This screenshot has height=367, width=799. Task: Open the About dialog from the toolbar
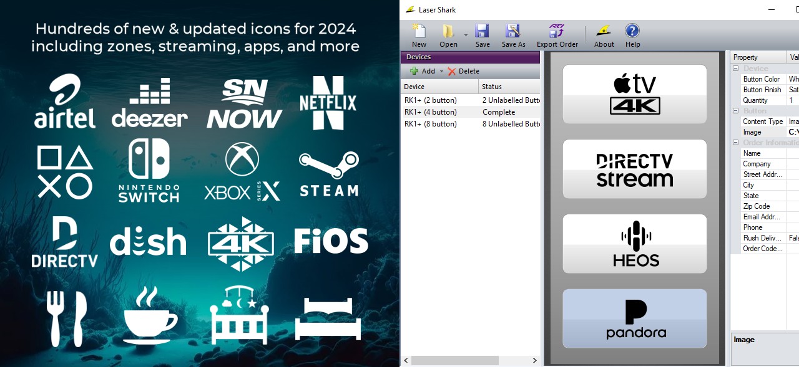pos(604,36)
